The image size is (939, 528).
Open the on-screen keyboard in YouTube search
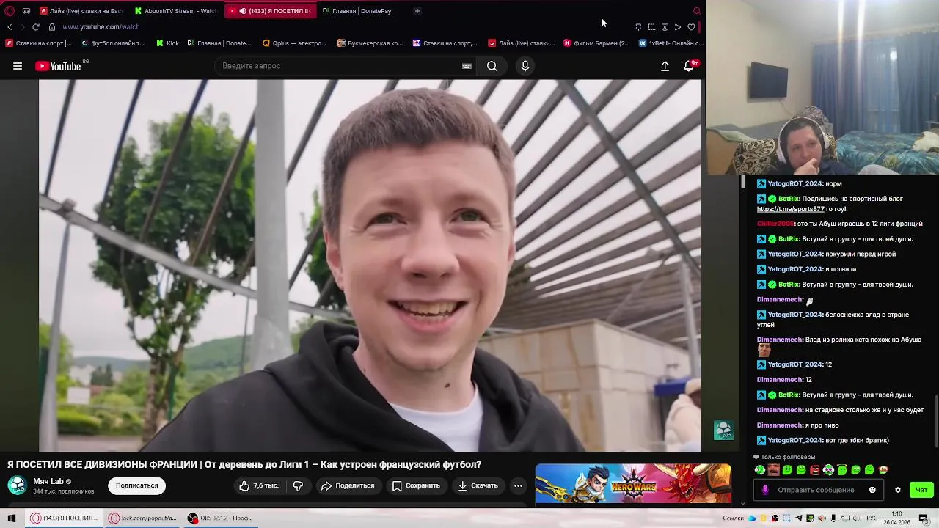pos(467,66)
